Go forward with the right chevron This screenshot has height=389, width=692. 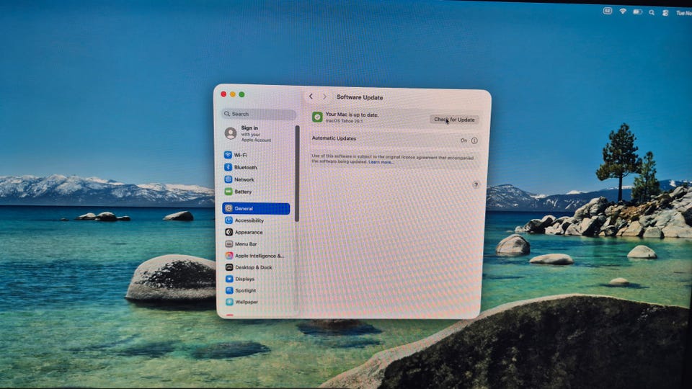click(x=325, y=97)
